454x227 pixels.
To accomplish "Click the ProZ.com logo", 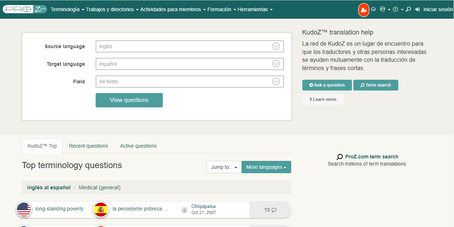I will pos(24,9).
